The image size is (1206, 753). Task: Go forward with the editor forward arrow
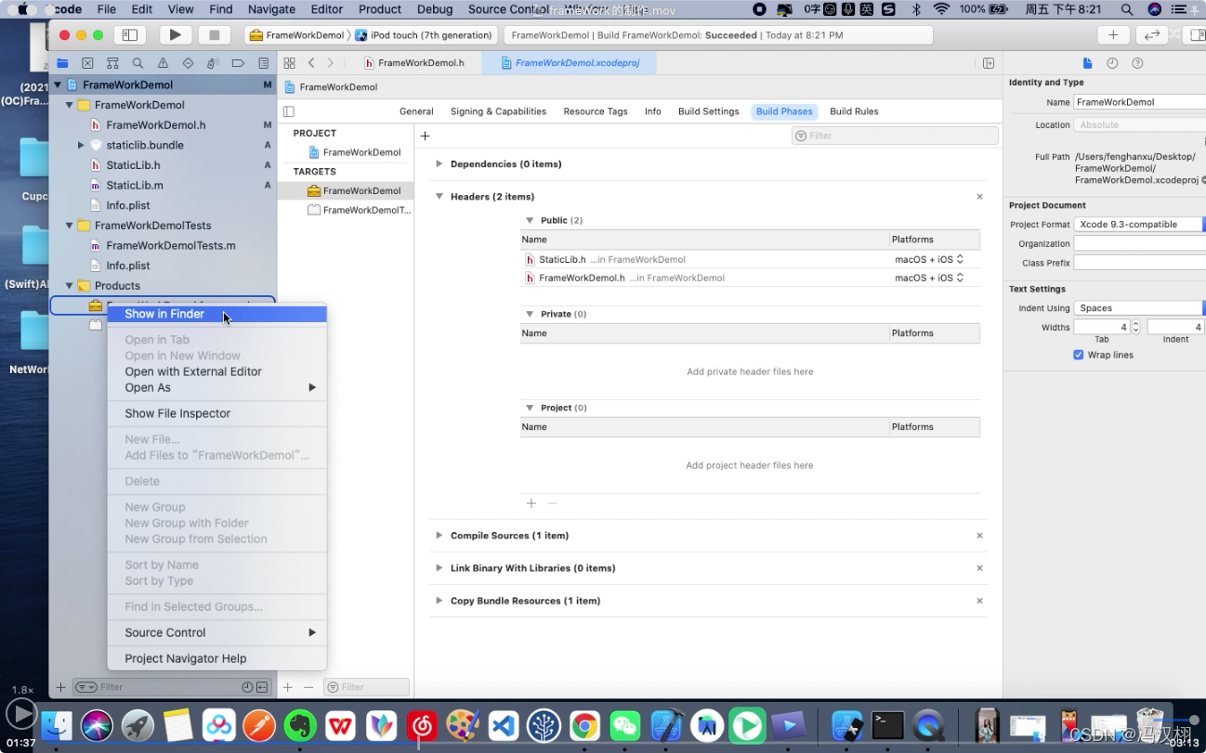pyautogui.click(x=330, y=63)
